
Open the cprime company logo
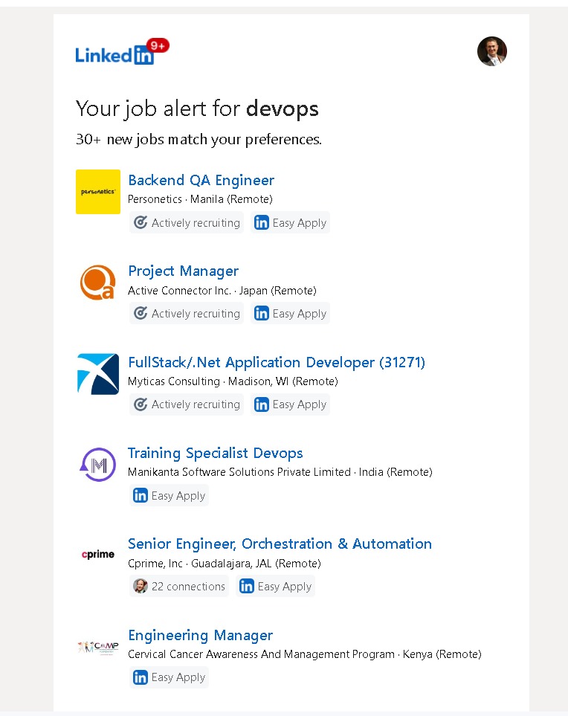click(x=98, y=555)
